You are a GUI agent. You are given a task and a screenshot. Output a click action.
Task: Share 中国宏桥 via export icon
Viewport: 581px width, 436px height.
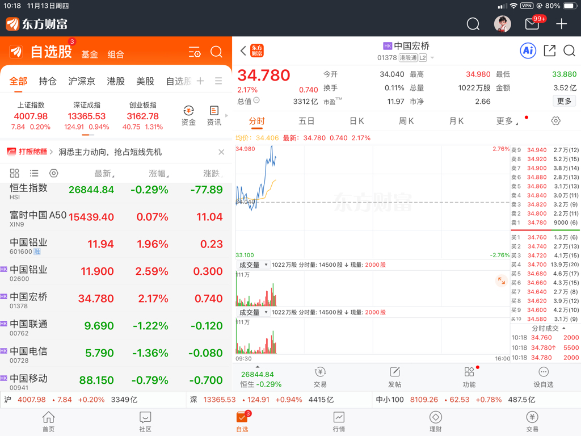tap(549, 51)
